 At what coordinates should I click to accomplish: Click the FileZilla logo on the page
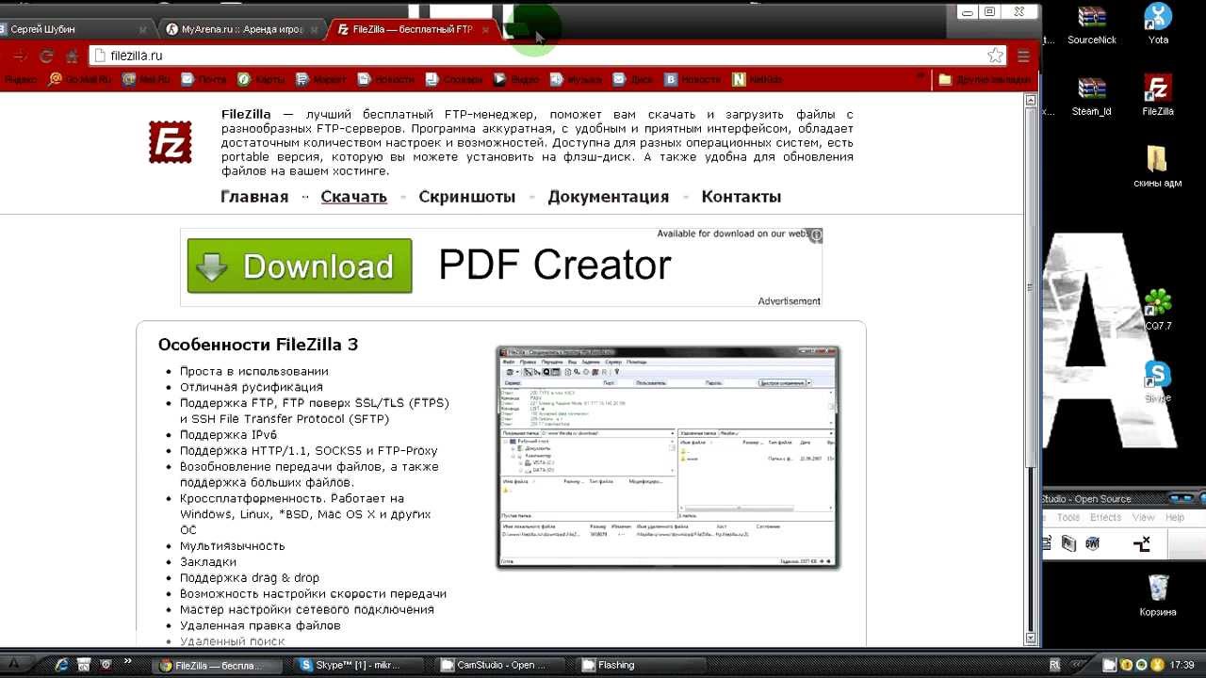pos(170,142)
